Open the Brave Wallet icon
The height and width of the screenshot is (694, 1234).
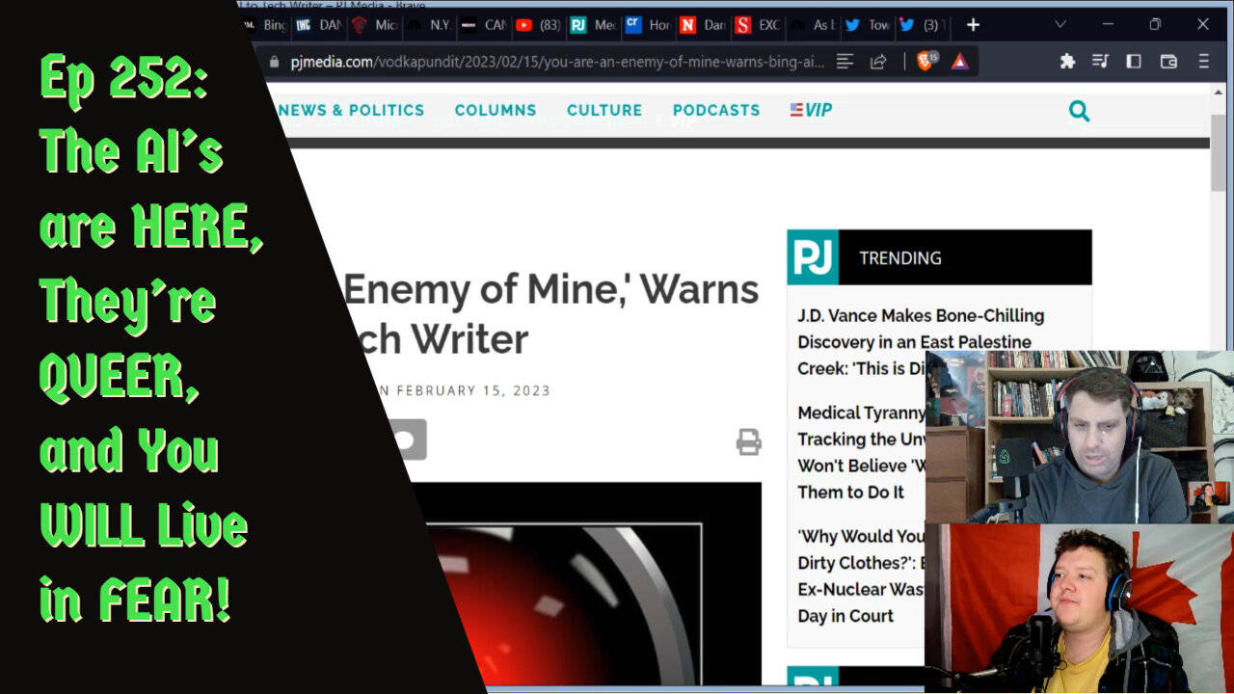(x=1168, y=62)
